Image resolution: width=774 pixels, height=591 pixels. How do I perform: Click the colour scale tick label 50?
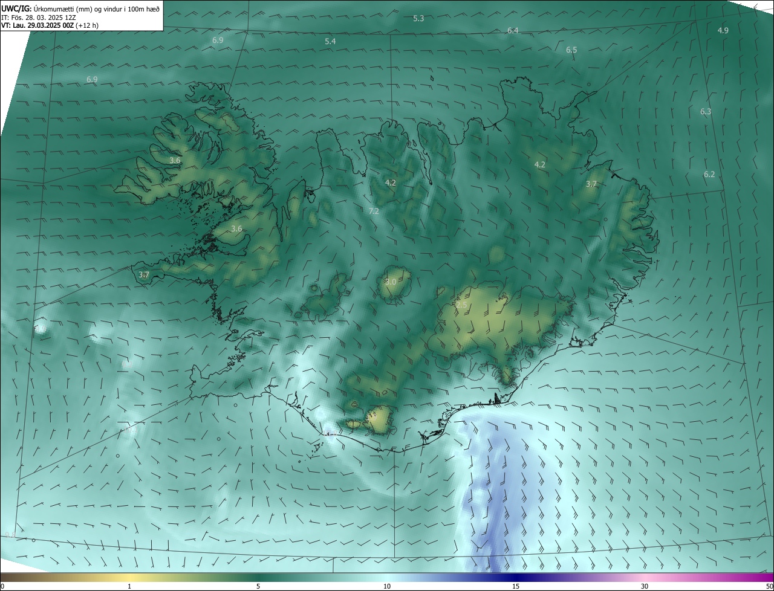pyautogui.click(x=769, y=586)
